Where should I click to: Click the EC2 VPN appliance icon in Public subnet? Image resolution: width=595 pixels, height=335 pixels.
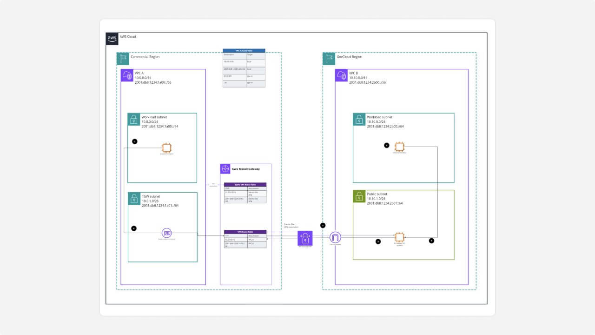click(399, 237)
